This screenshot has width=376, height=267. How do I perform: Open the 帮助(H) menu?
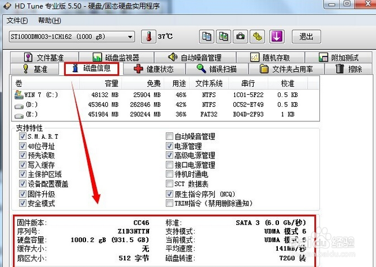pos(50,21)
